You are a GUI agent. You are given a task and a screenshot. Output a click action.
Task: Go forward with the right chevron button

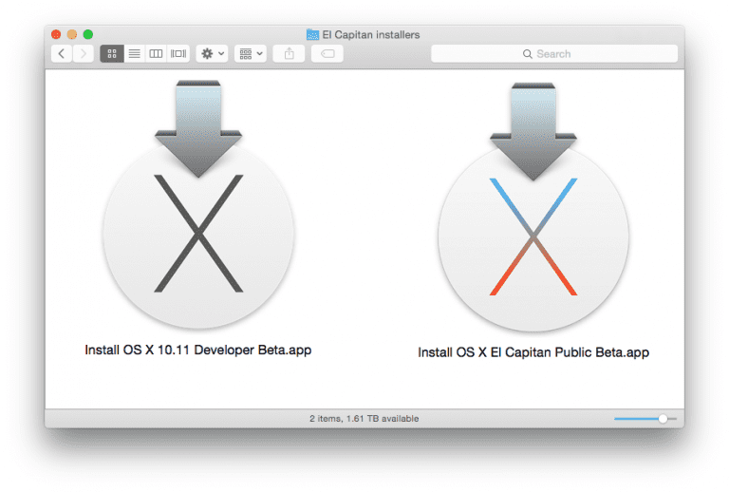[x=84, y=54]
